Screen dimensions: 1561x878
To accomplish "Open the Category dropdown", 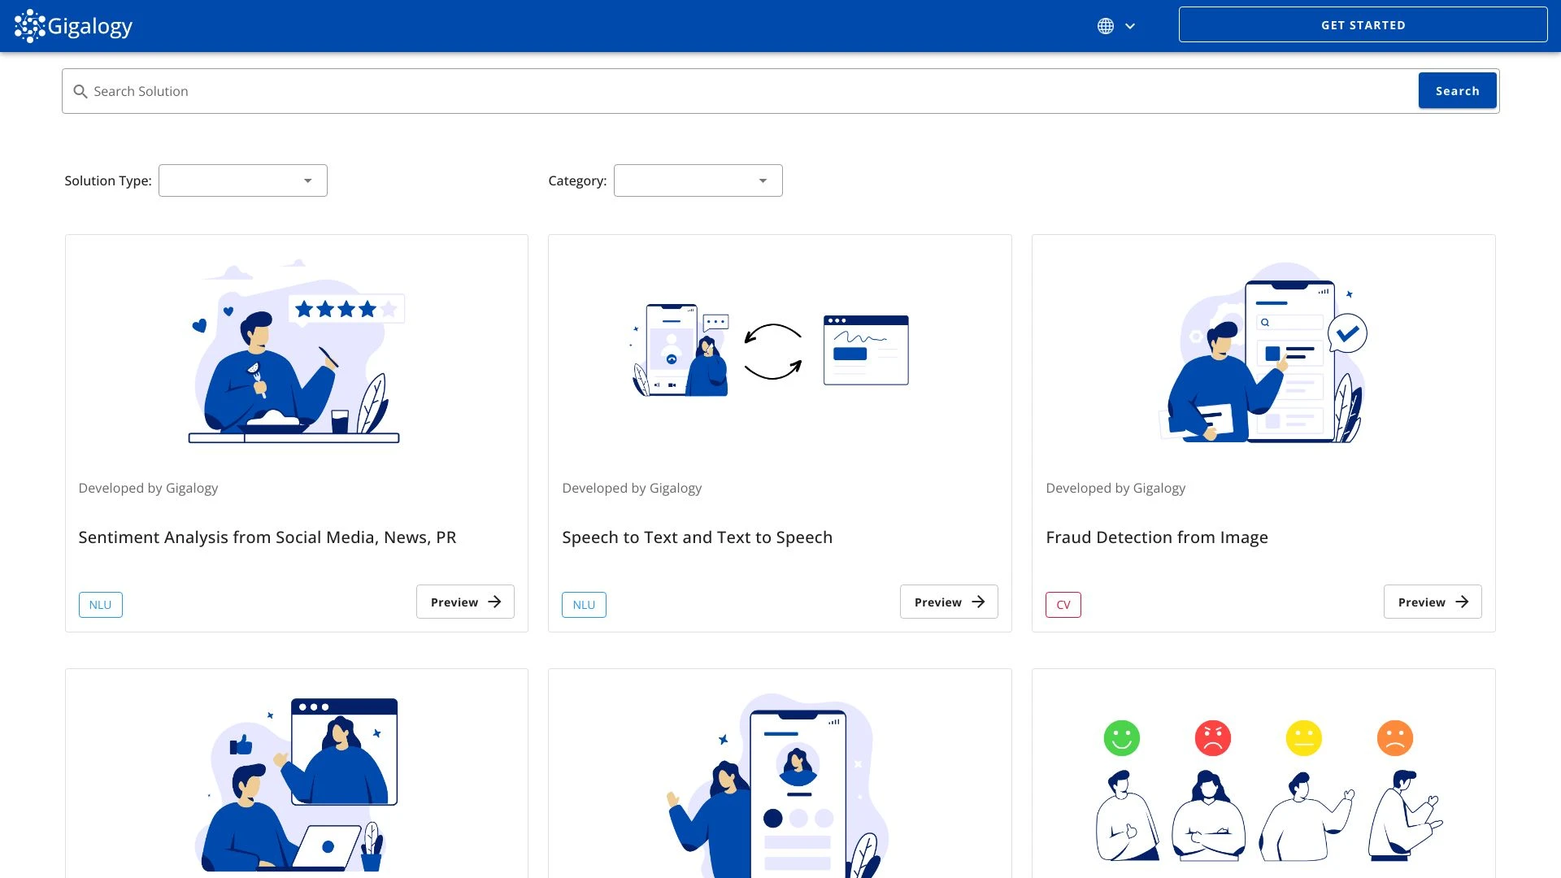I will (x=698, y=180).
